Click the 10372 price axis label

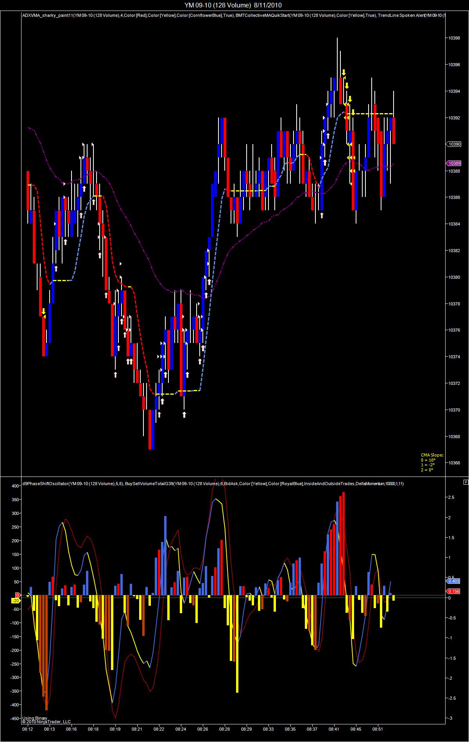point(454,383)
